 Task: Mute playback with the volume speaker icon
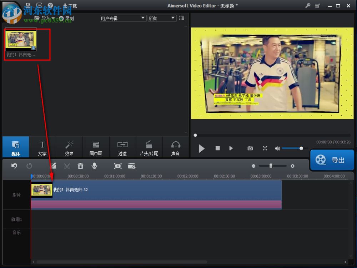coord(278,148)
